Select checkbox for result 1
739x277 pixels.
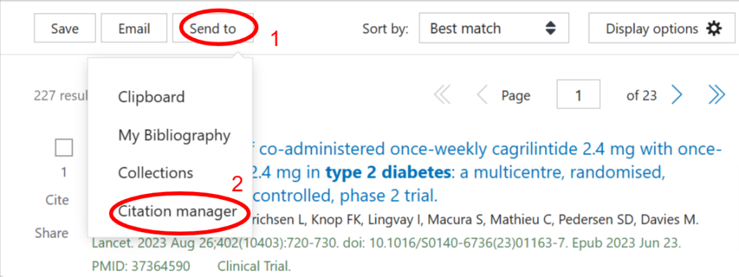(x=64, y=148)
